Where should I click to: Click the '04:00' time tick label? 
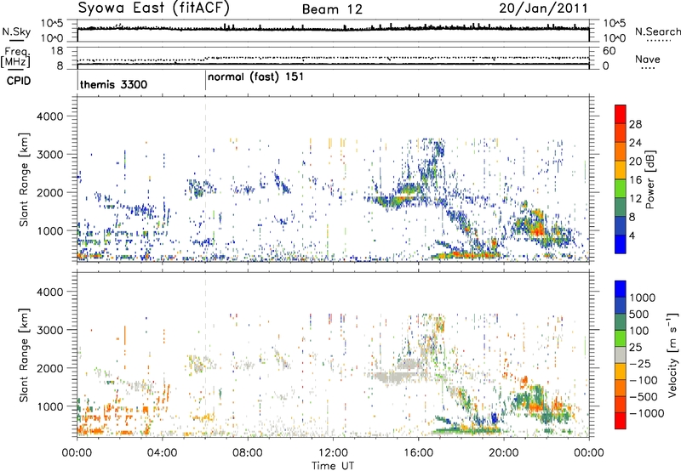[162, 453]
